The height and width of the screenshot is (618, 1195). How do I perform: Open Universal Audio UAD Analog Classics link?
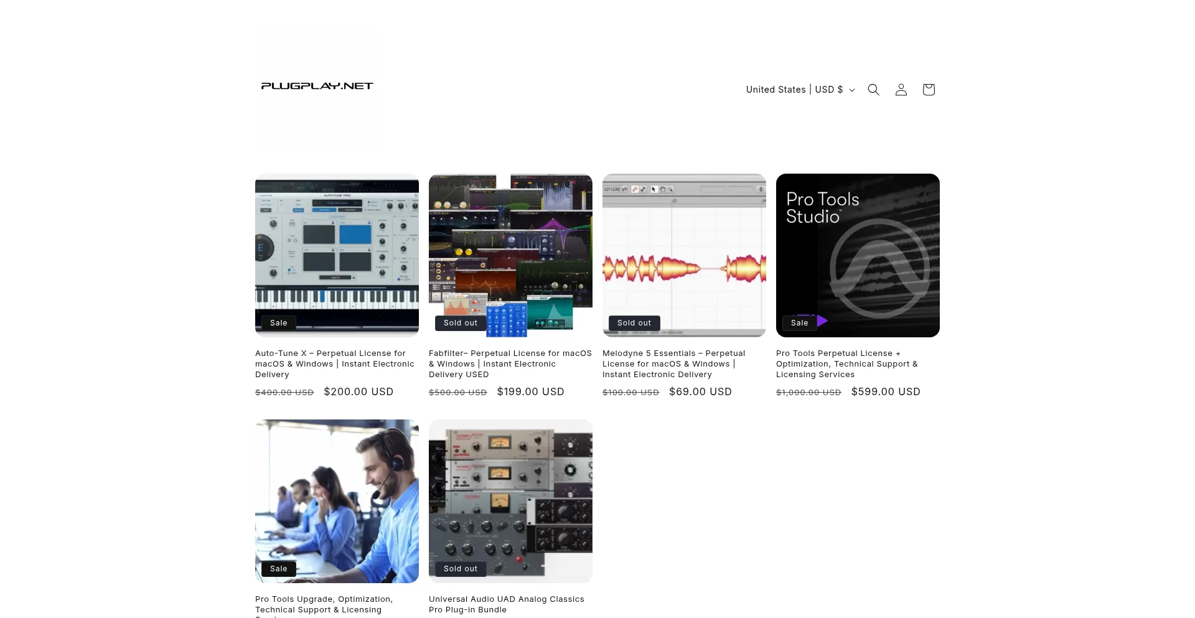point(507,604)
